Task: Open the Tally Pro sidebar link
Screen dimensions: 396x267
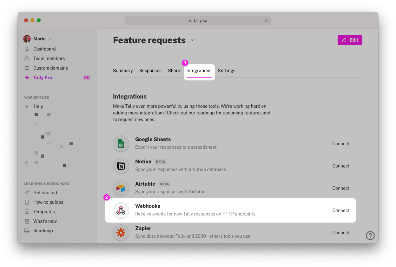Action: 43,78
